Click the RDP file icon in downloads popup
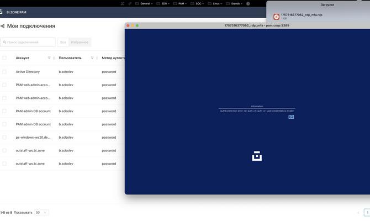The height and width of the screenshot is (221, 370). [x=276, y=17]
